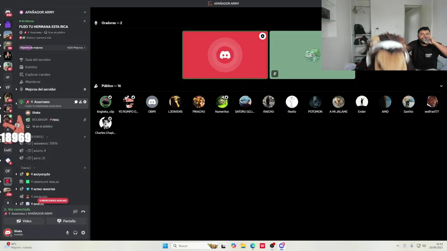The width and height of the screenshot is (447, 251).
Task: Open the 'OF' server
Action: pyautogui.click(x=8, y=171)
